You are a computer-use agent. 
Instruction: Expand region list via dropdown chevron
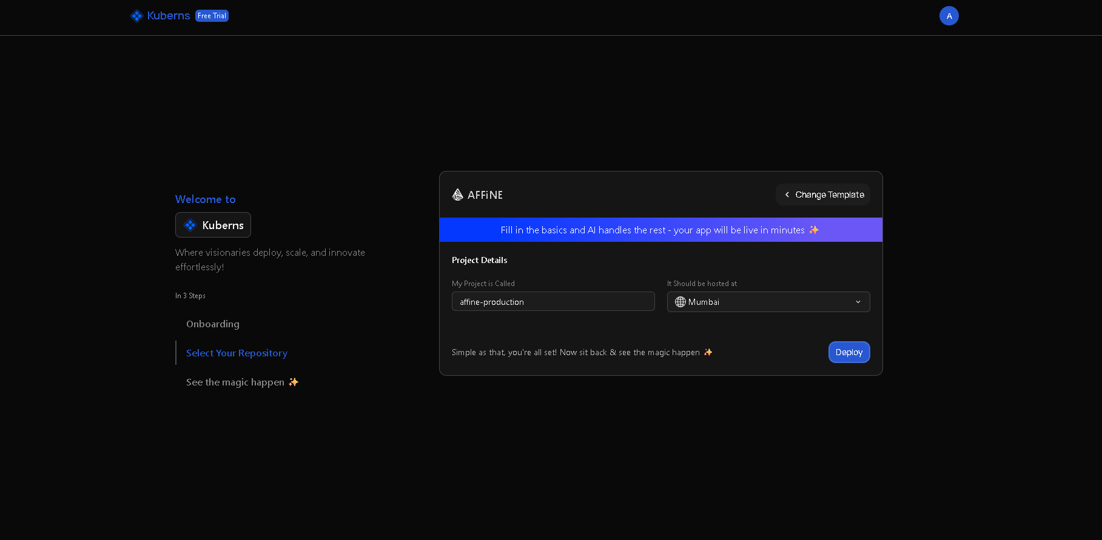point(858,302)
